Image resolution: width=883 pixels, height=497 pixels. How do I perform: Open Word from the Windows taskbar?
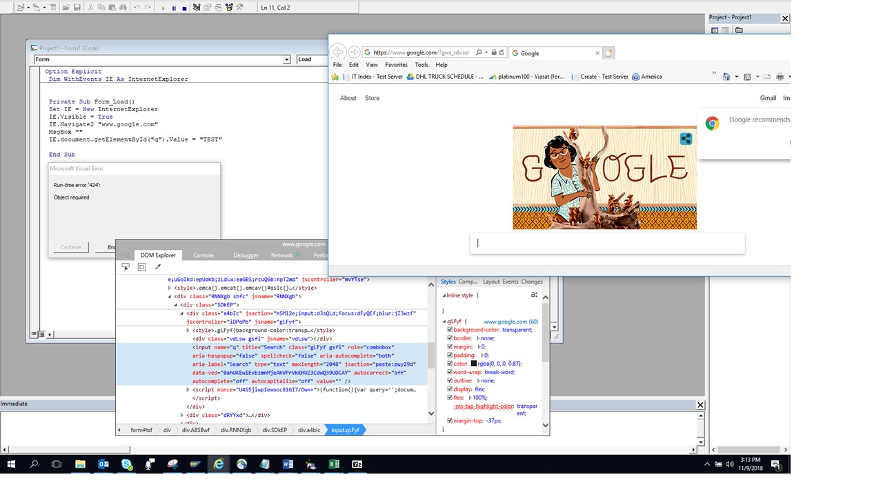[x=288, y=465]
